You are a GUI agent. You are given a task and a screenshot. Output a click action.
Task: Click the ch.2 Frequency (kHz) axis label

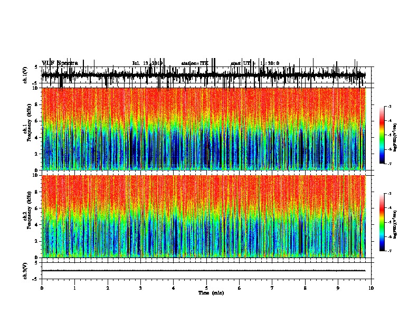point(28,210)
